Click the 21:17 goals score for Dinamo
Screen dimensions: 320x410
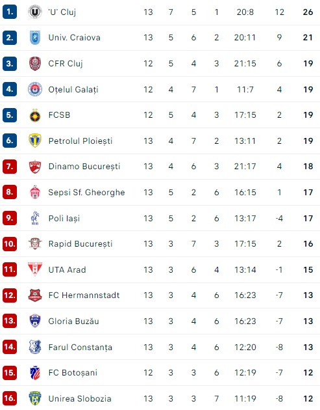point(245,167)
